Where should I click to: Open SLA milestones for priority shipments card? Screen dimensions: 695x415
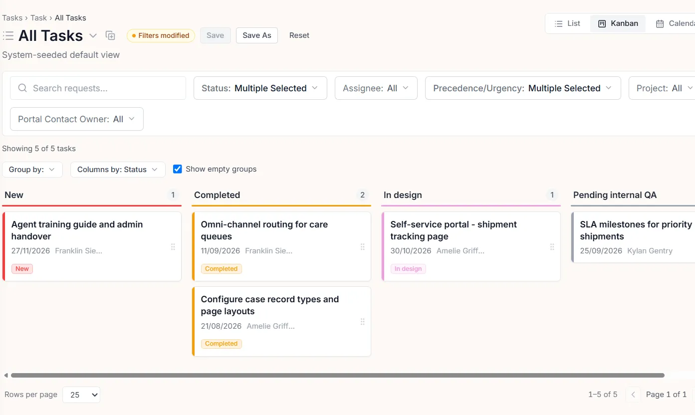(x=633, y=237)
